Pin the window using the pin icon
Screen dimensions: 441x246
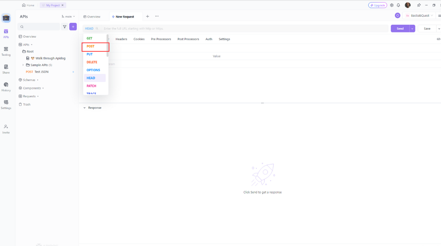pyautogui.click(x=419, y=5)
